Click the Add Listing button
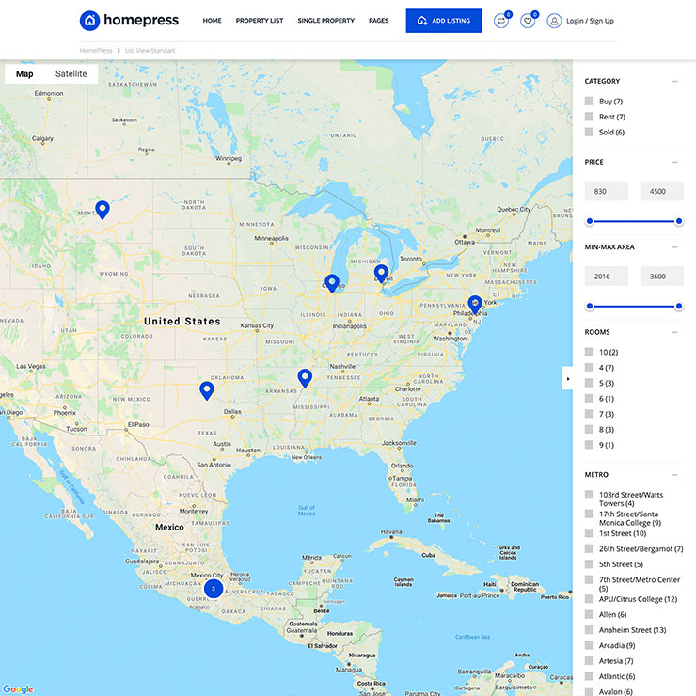The width and height of the screenshot is (696, 696). pos(443,21)
